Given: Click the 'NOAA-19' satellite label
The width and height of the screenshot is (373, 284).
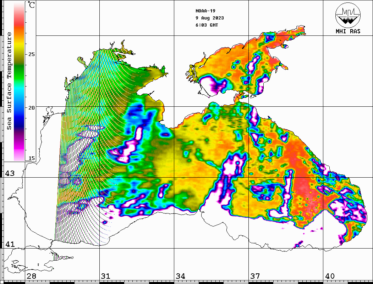Looking at the screenshot, I should pos(205,11).
